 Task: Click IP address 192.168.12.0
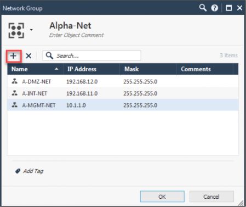(x=82, y=81)
